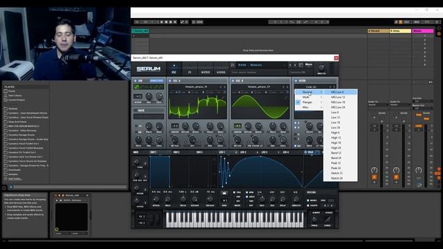This screenshot has width=443, height=249.
Task: Enable MONO voicing checkbox
Action: tap(308, 201)
